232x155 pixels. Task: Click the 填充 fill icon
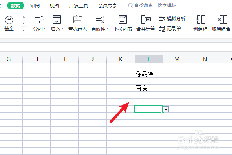pyautogui.click(x=57, y=19)
